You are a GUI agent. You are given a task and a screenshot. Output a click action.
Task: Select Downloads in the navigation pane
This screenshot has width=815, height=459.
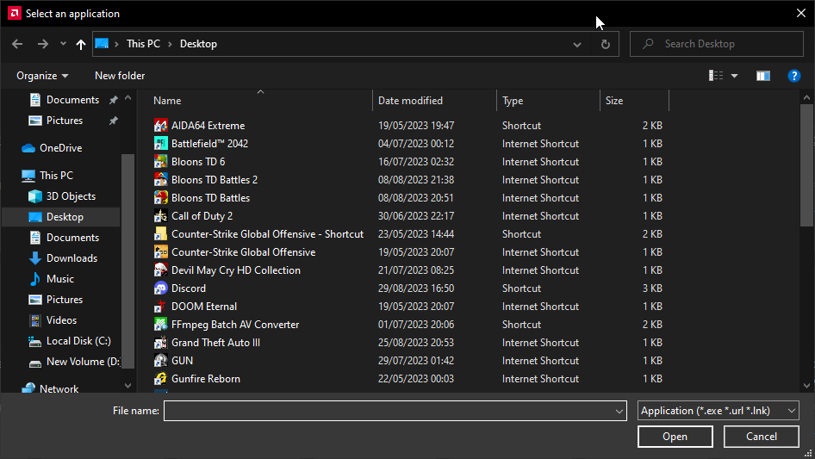pos(72,258)
